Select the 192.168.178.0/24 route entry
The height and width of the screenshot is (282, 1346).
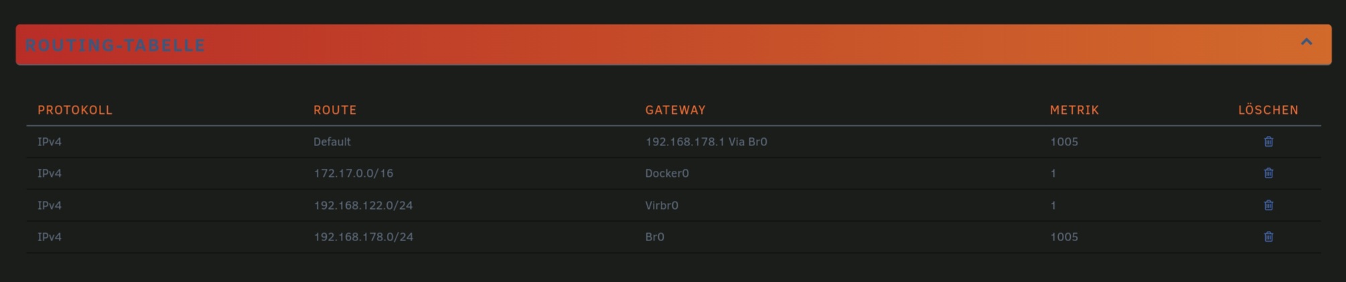coord(363,236)
